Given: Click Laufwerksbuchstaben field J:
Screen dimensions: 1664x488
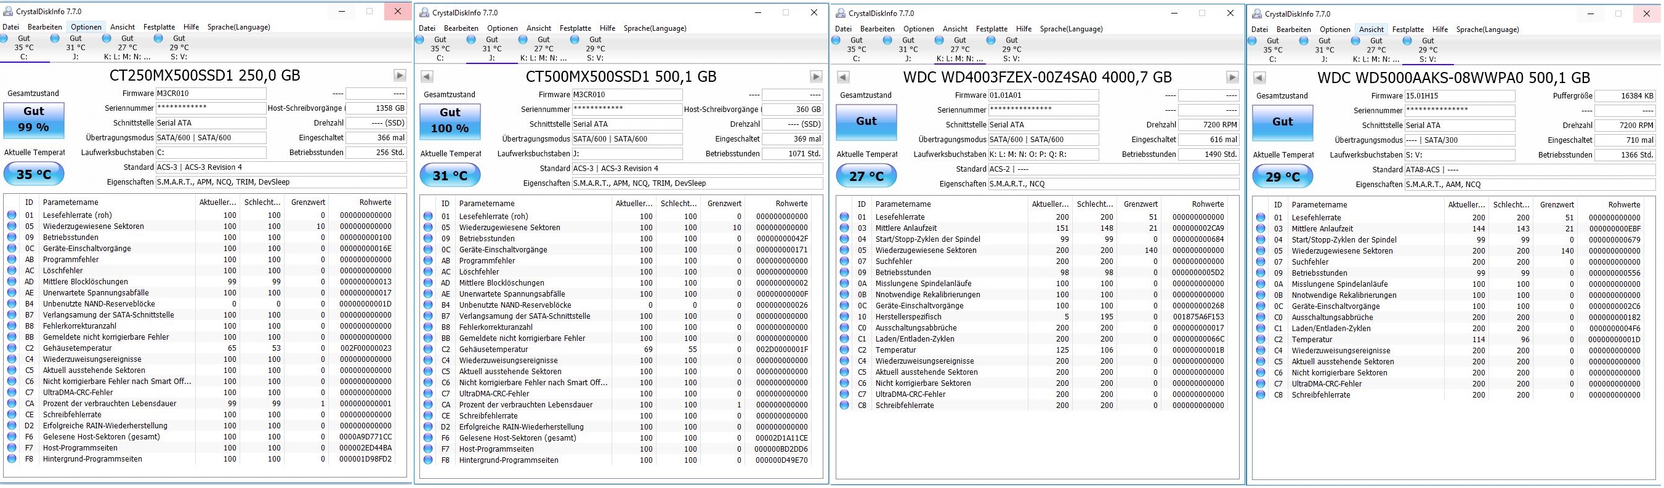Looking at the screenshot, I should click(x=627, y=154).
